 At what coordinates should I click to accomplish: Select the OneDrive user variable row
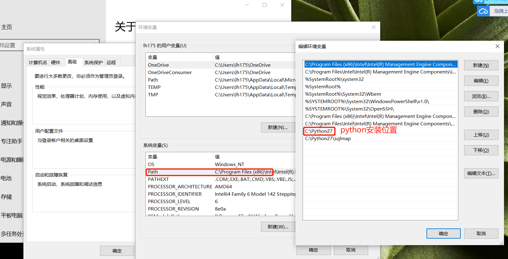click(221, 65)
